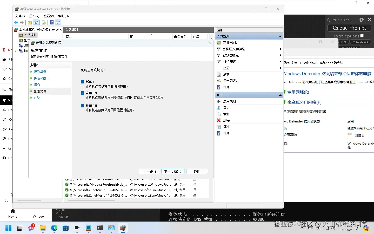Click the Export list toolbar icon
The image size is (374, 234).
(x=44, y=23)
